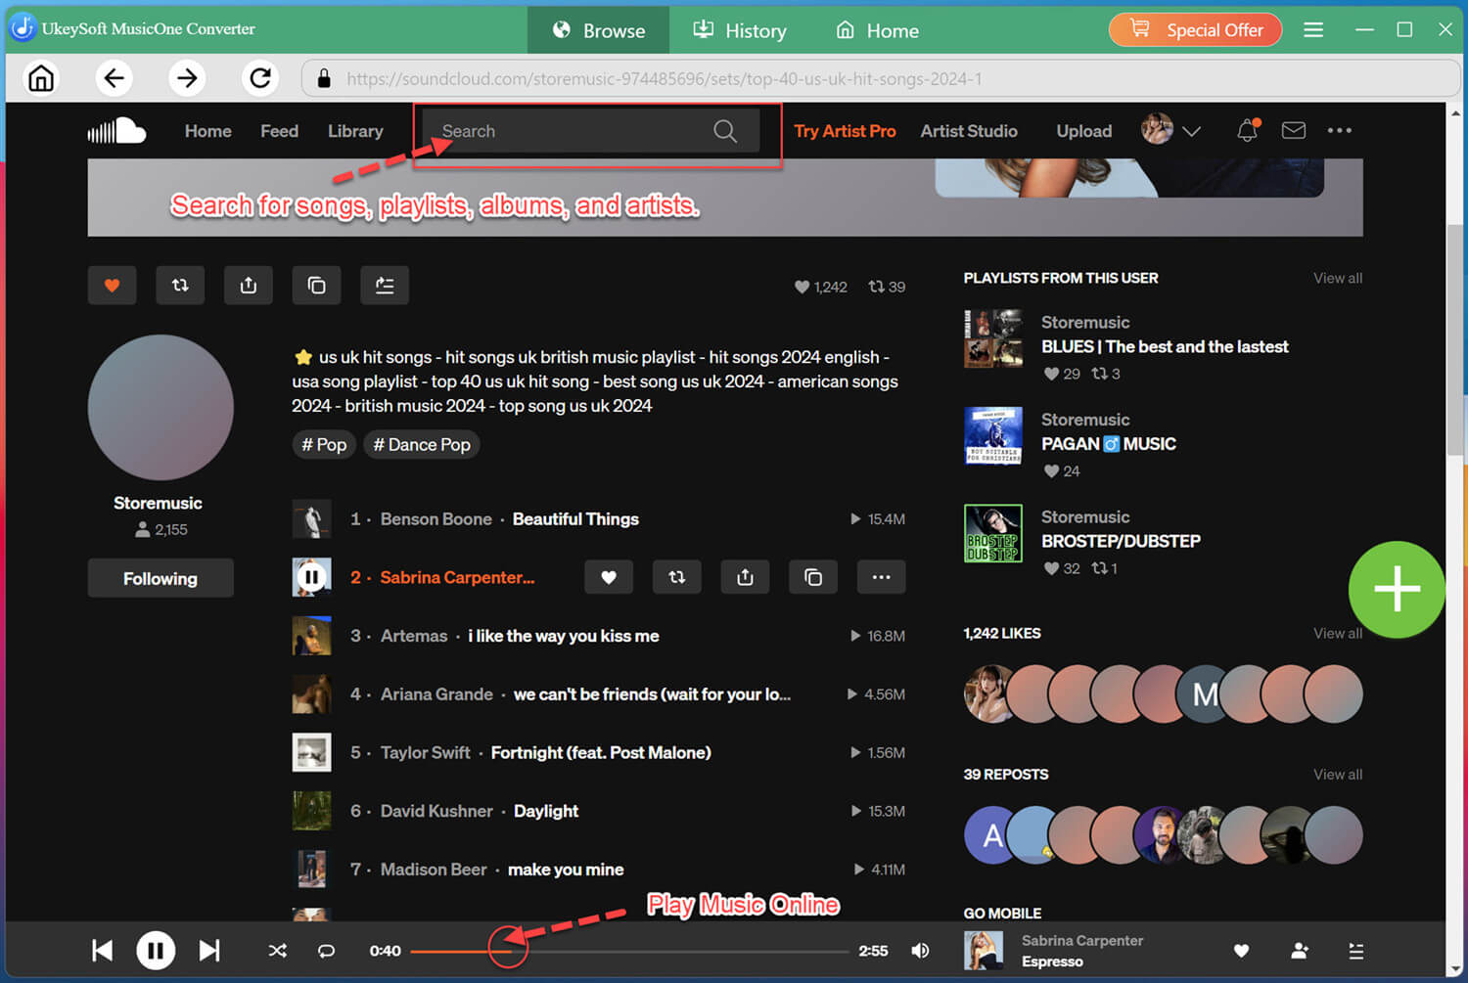This screenshot has width=1468, height=983.
Task: Select the # Dance Pop tag
Action: coord(422,444)
